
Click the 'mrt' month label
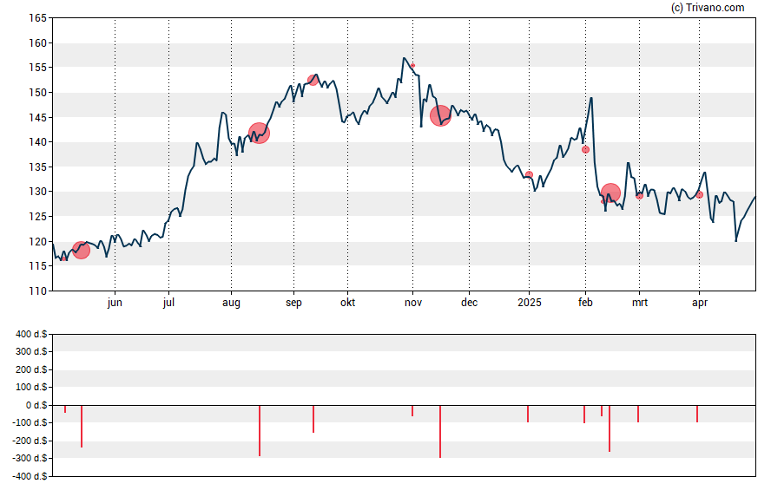[x=640, y=303]
